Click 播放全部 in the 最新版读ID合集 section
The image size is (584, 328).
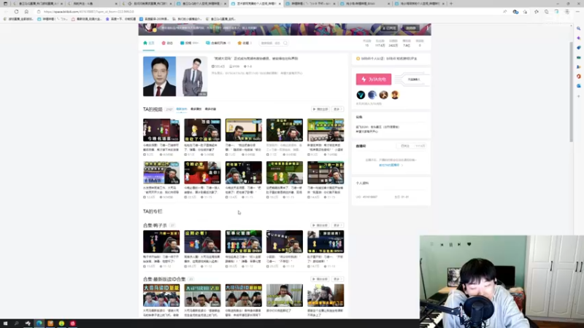320,279
